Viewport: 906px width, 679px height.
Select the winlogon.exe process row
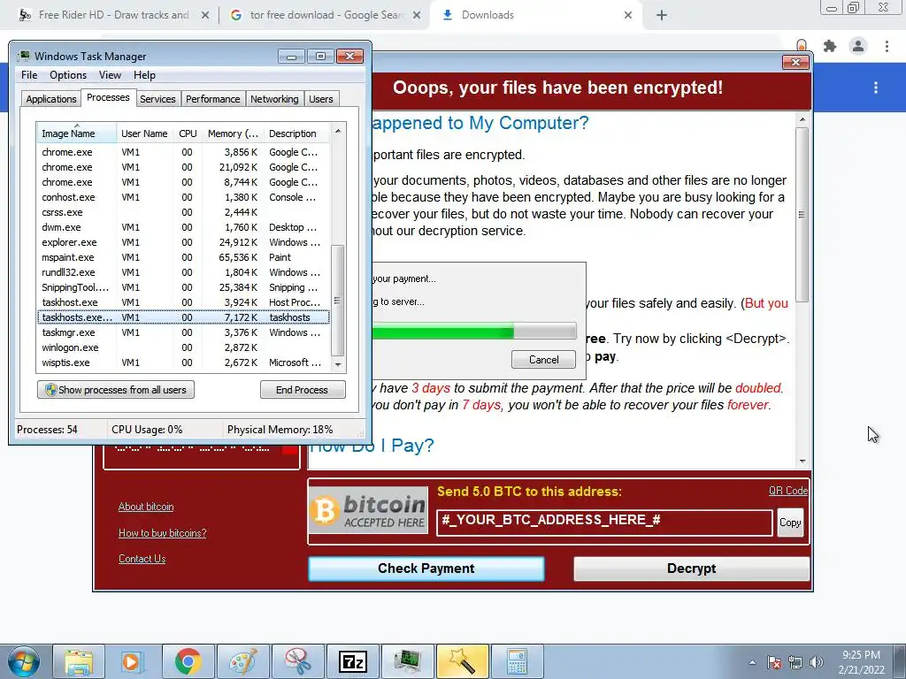[183, 347]
